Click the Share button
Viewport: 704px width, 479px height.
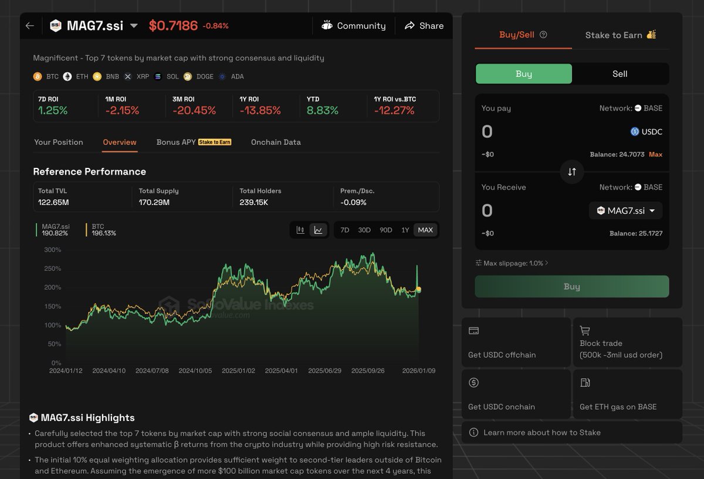pos(424,26)
